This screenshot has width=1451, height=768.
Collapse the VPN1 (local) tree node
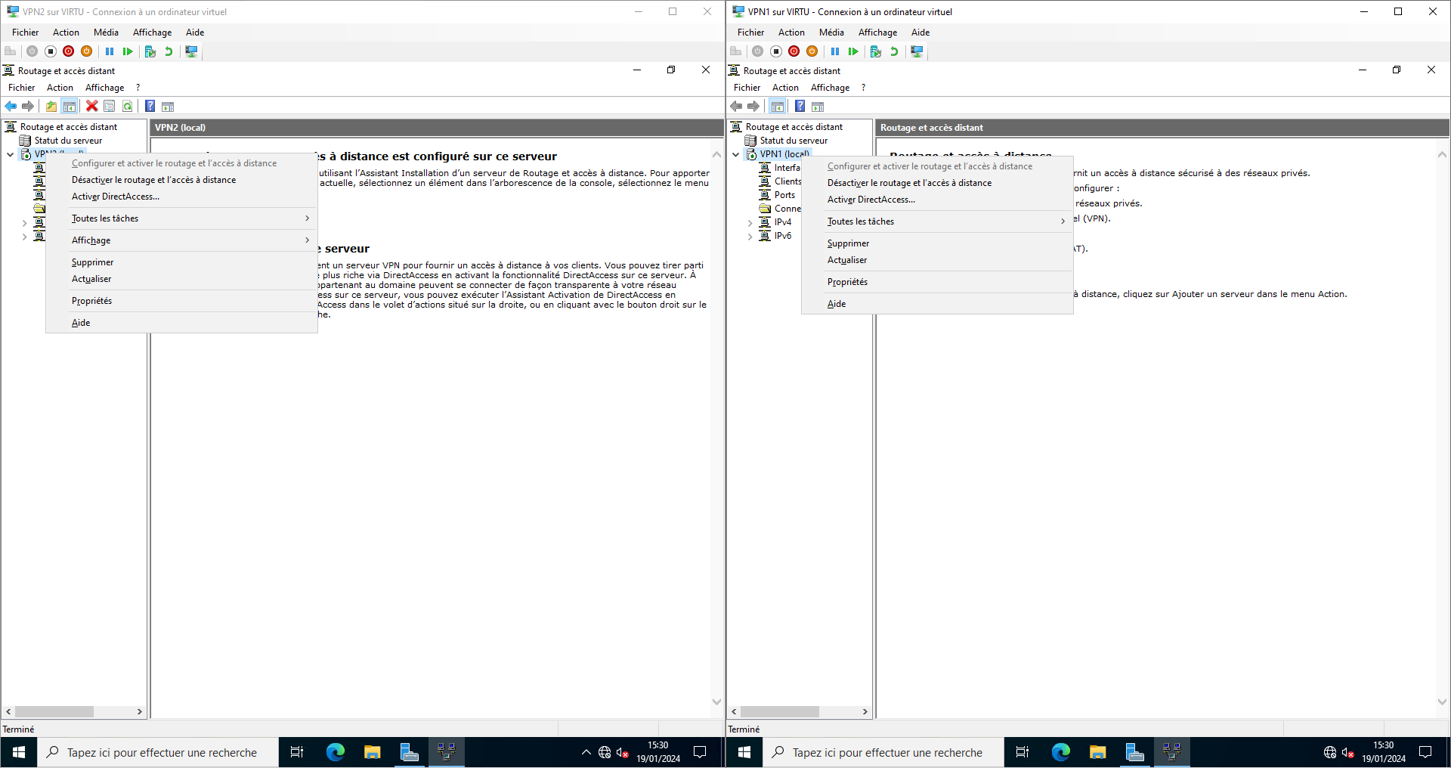point(736,154)
